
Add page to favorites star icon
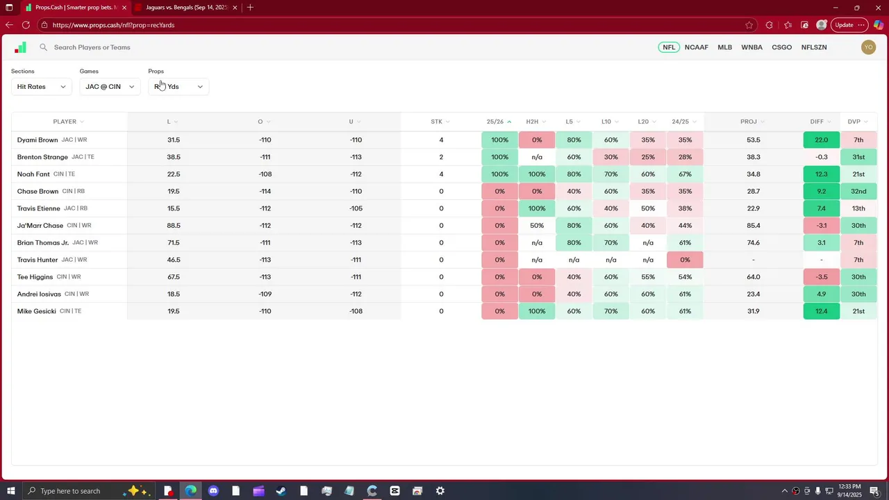(x=749, y=25)
